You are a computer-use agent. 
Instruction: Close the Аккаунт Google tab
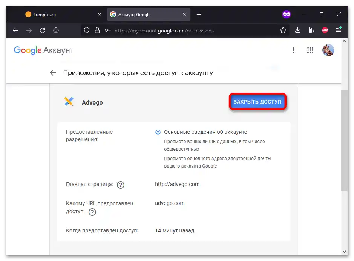[184, 14]
